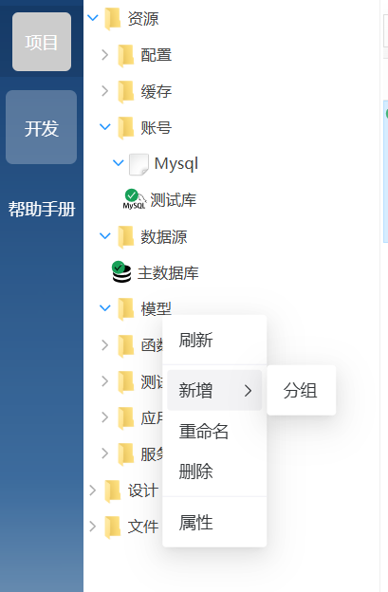Select the Mysql label in tree

click(176, 164)
